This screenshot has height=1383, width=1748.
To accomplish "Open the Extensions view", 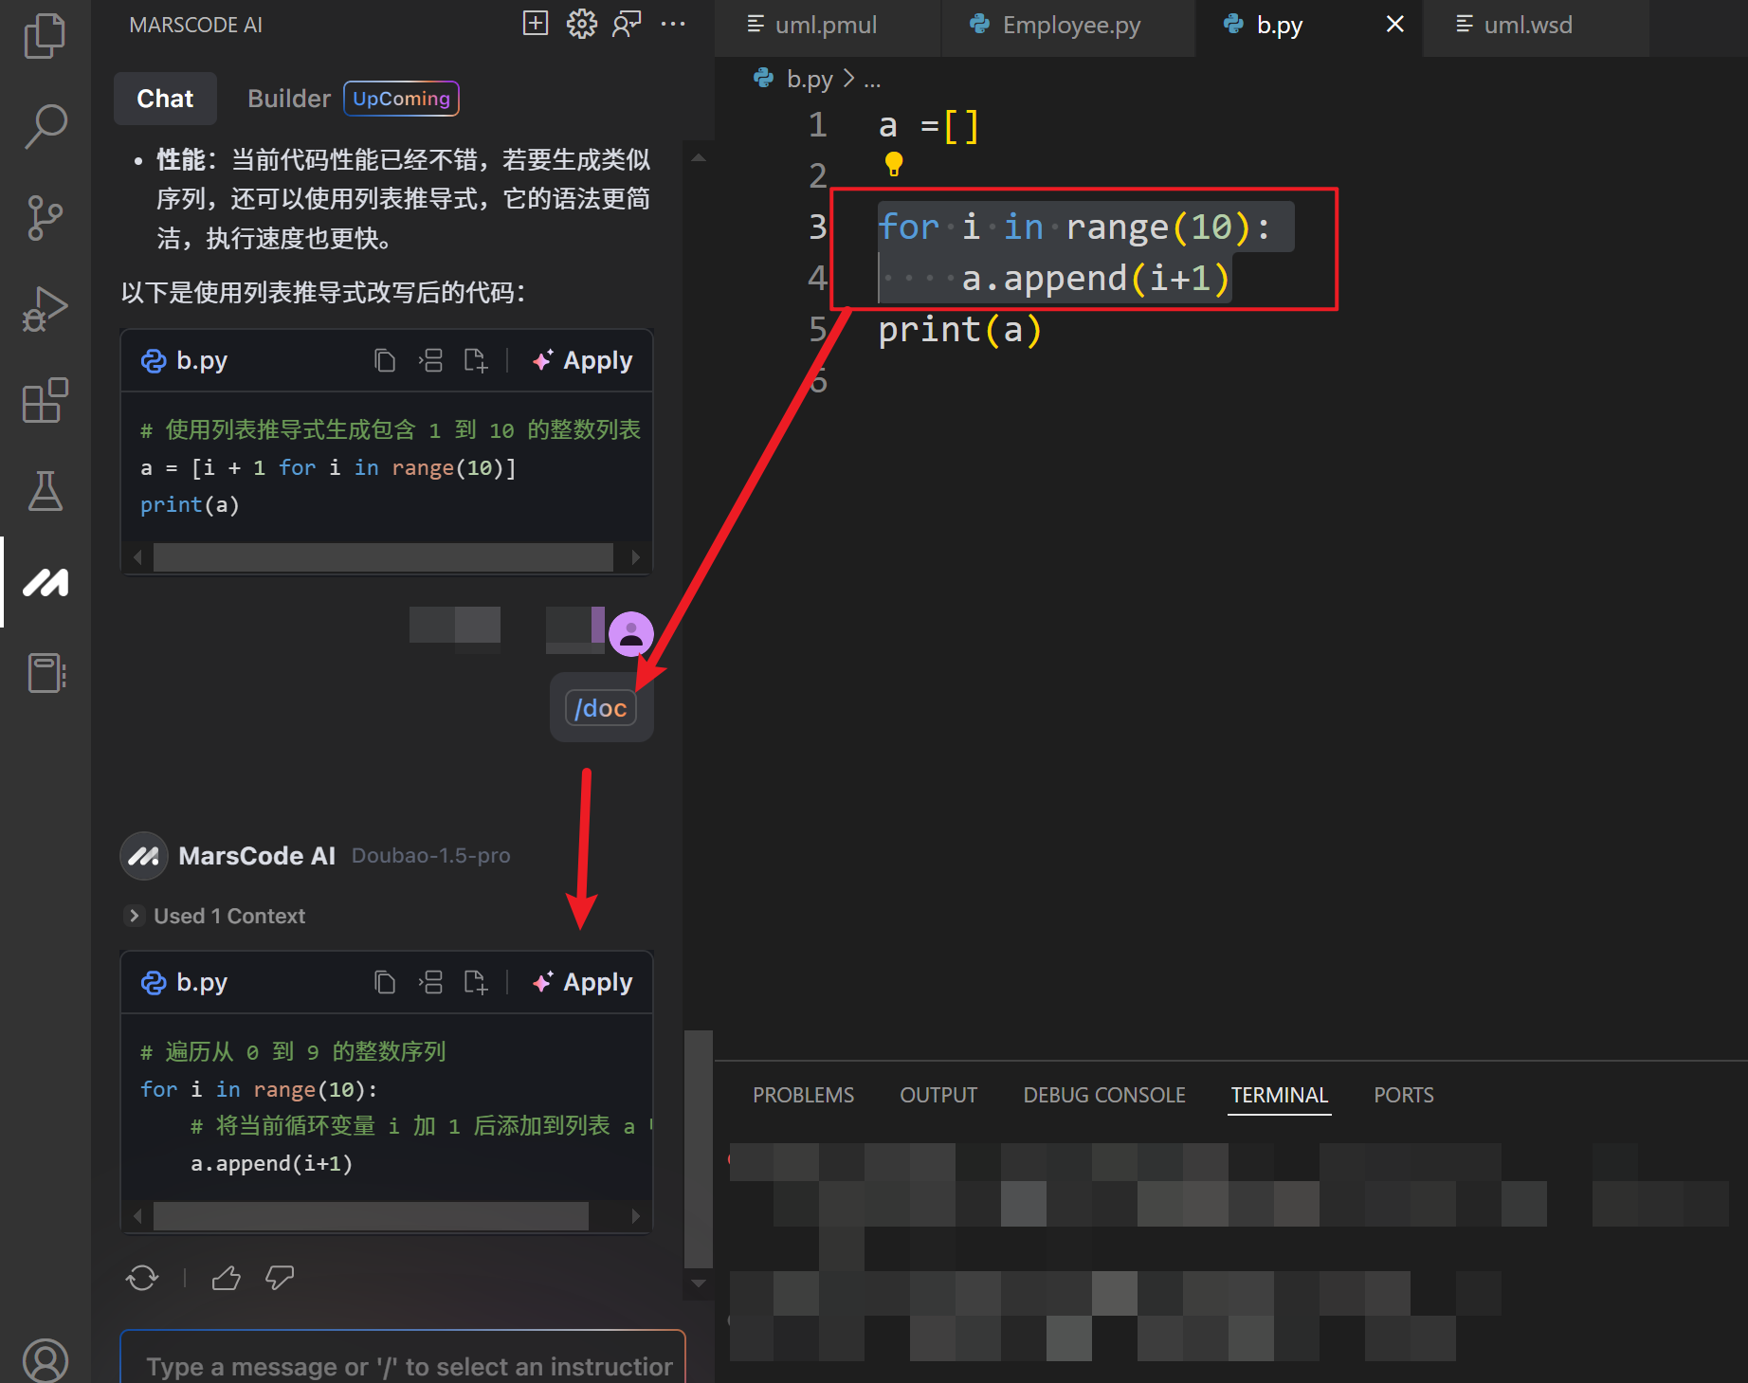I will point(45,400).
